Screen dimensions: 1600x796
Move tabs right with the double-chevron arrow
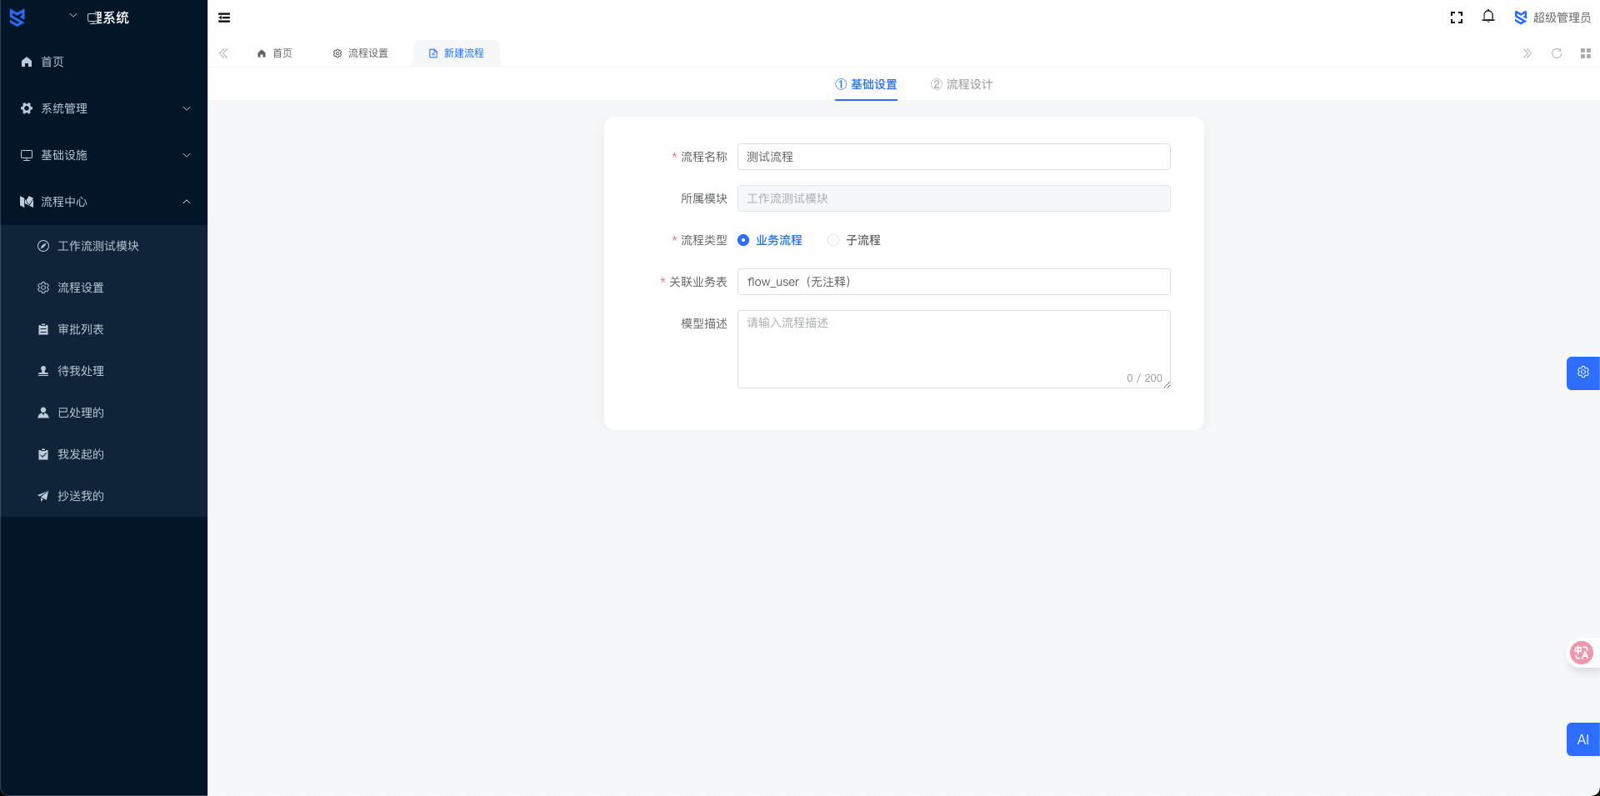click(x=1527, y=53)
